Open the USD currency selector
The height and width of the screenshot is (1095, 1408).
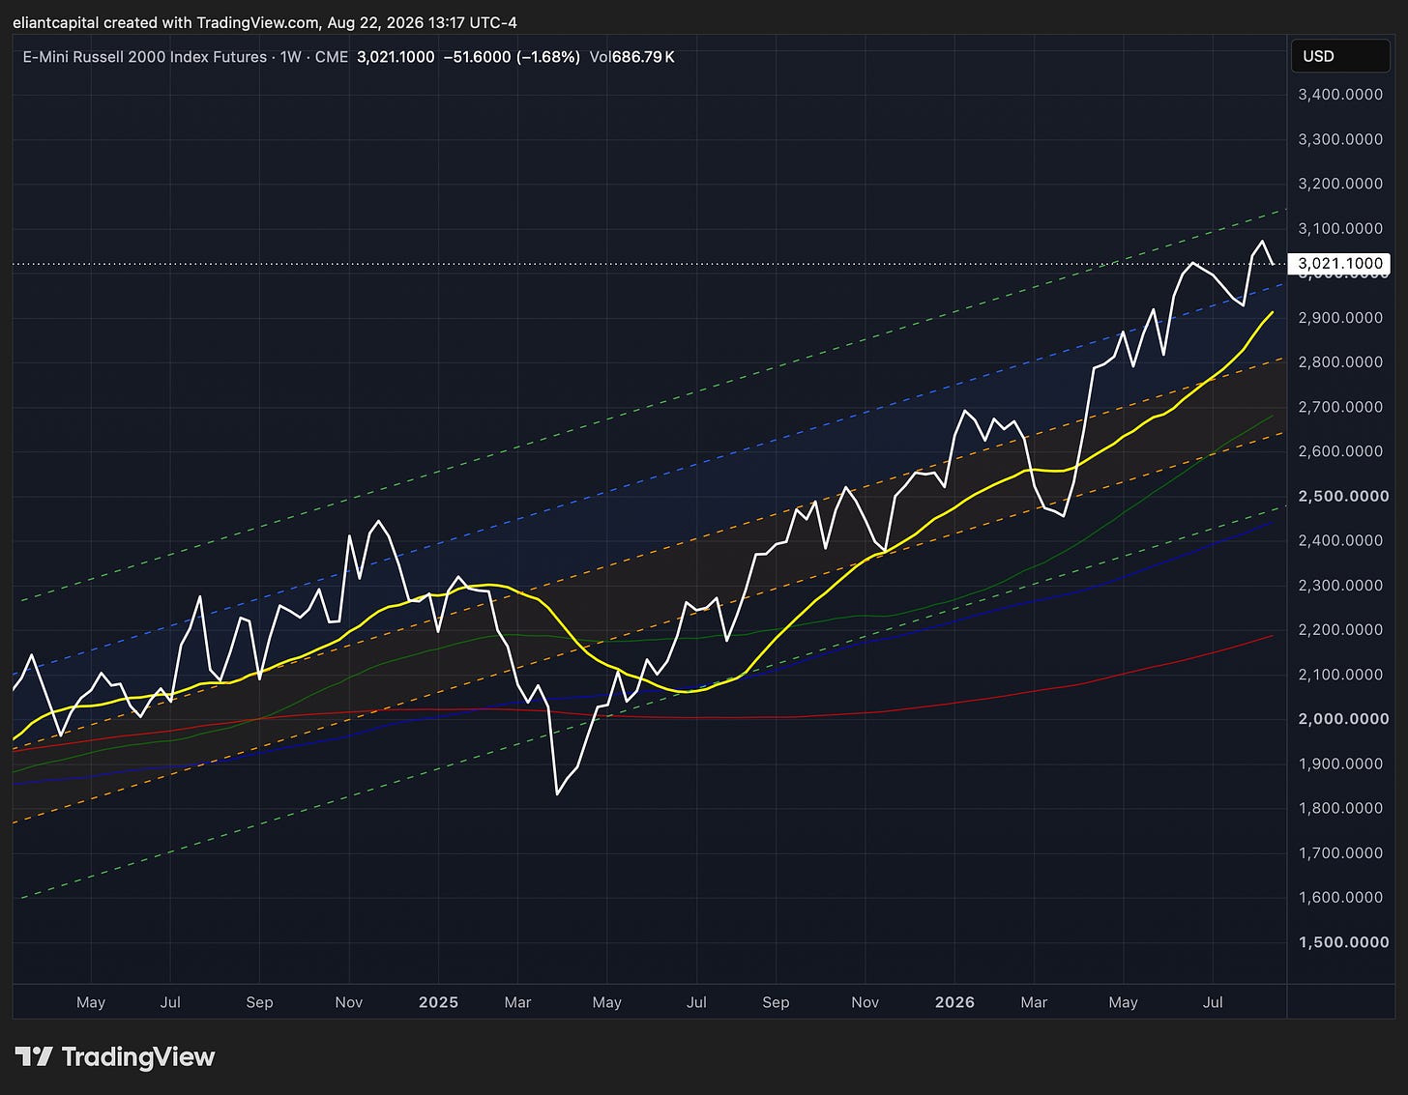pos(1340,56)
